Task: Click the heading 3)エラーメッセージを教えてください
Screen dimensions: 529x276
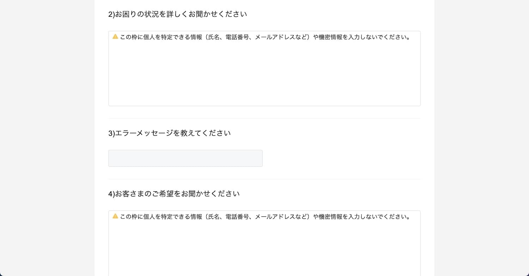Action: coord(170,133)
